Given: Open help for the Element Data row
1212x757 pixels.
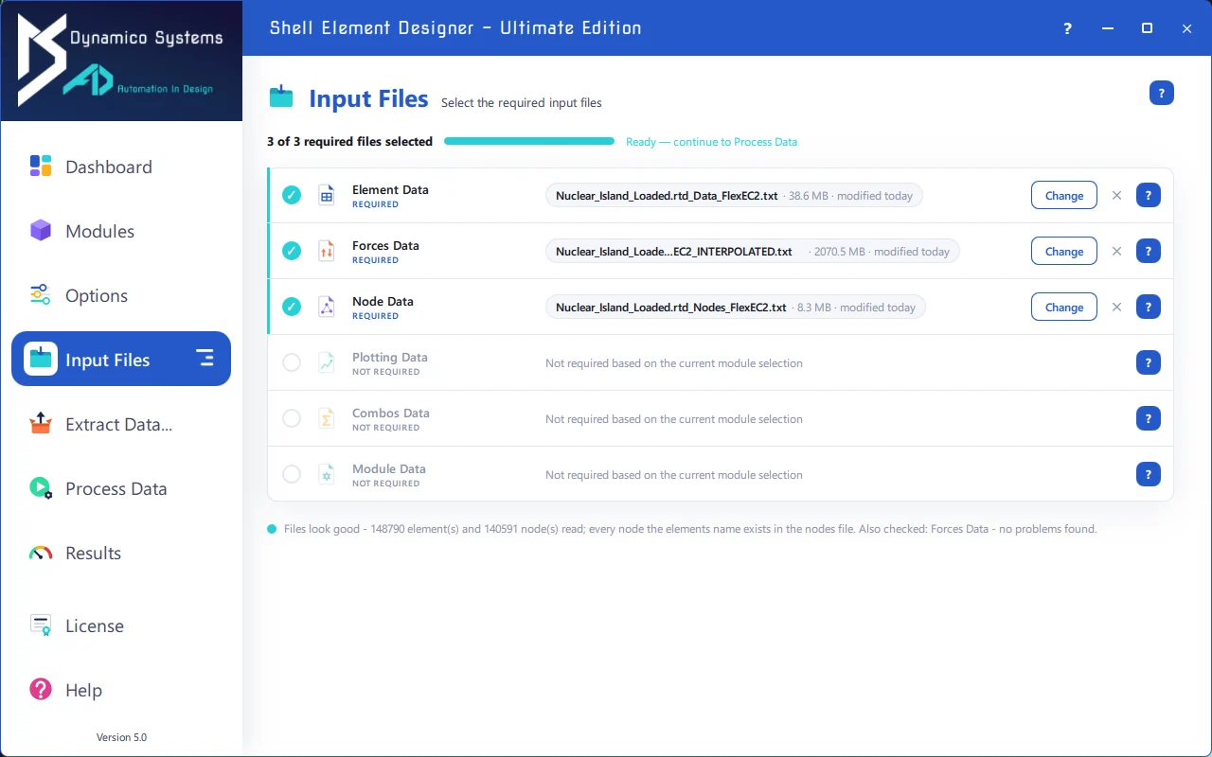Looking at the screenshot, I should pos(1148,196).
